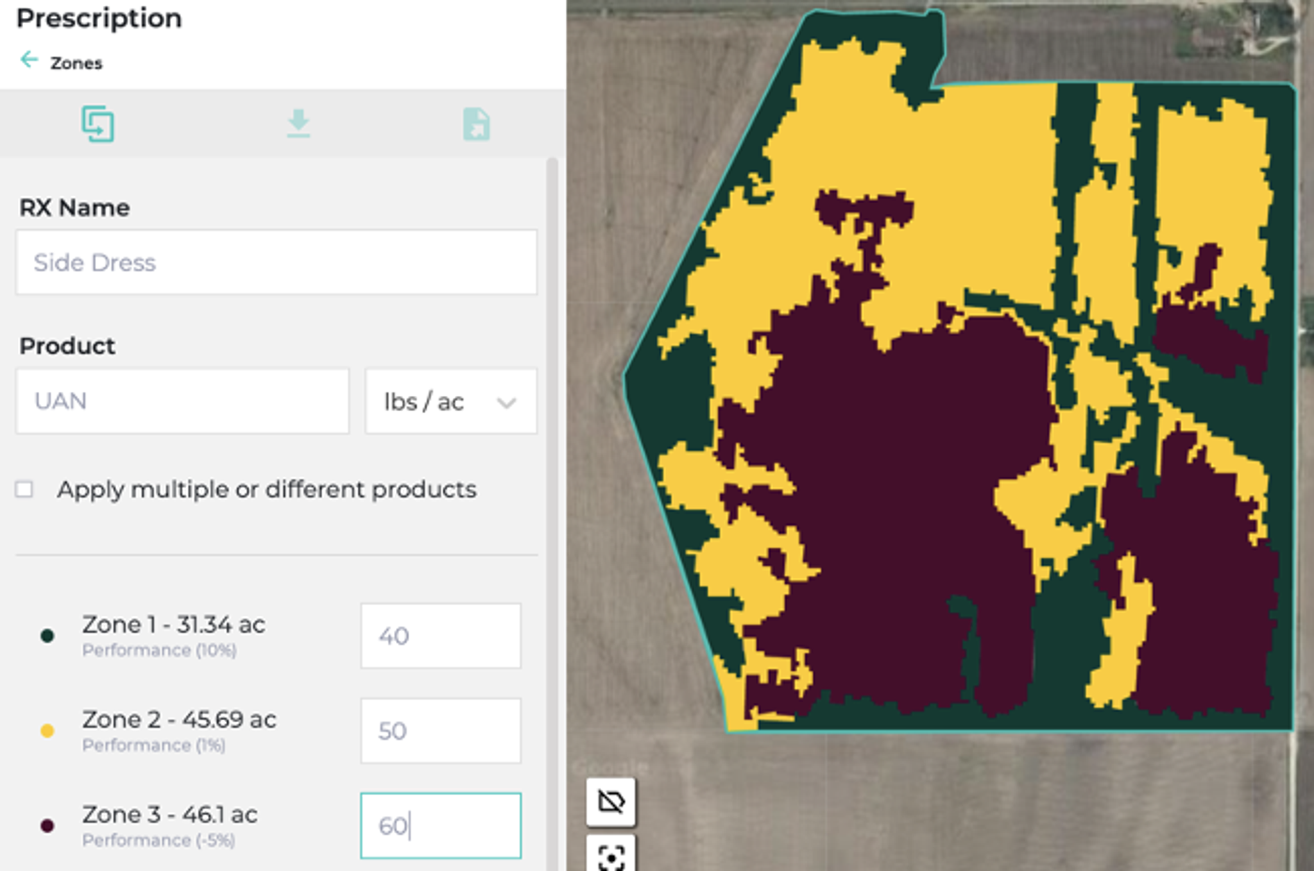Click the yellow Zone 2 color dot
The height and width of the screenshot is (871, 1314).
coord(47,731)
